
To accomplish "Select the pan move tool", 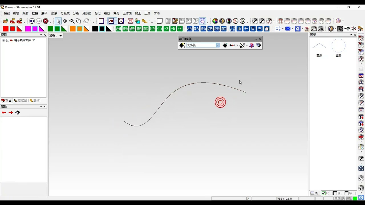I will click(65, 21).
